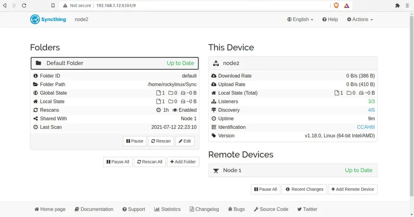Viewport: 414px width, 217px height.
Task: Click the Download Rate cloud icon
Action: point(213,76)
